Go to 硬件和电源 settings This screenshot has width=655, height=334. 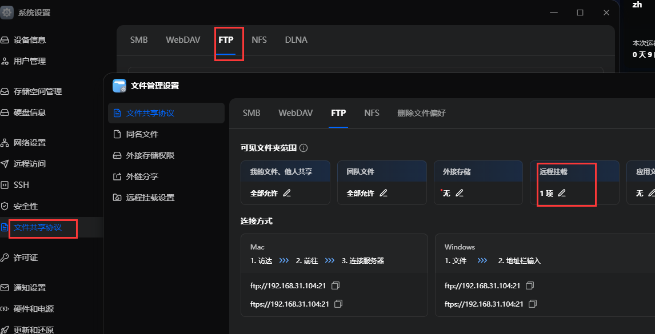[33, 309]
